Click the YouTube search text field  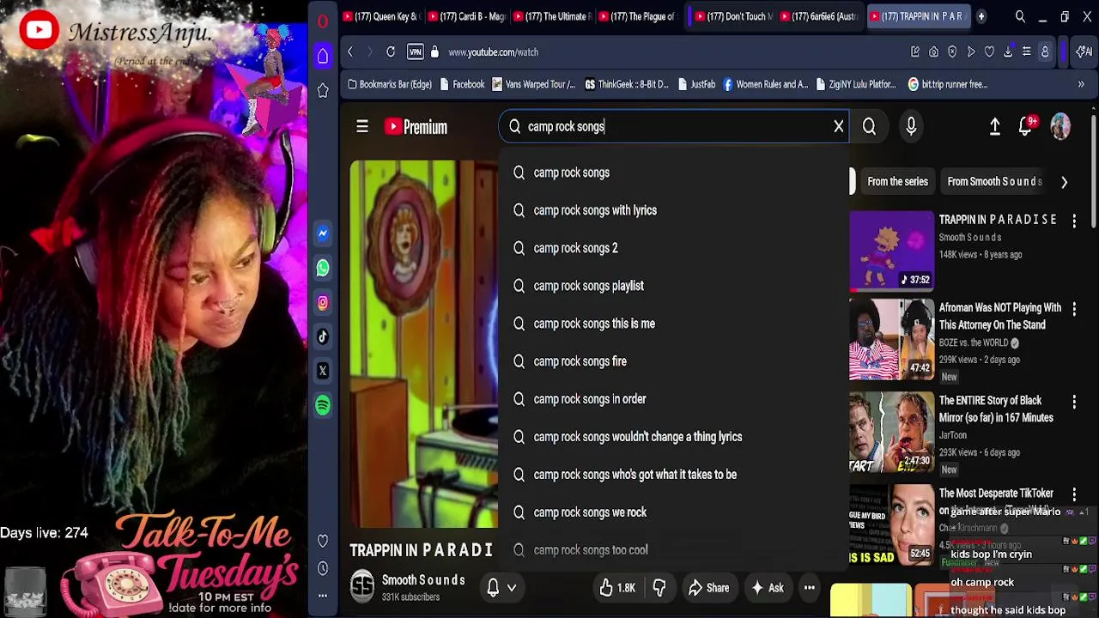coord(674,127)
